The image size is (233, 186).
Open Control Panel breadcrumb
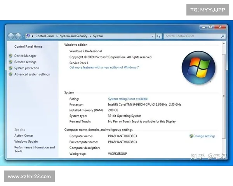pos(45,36)
